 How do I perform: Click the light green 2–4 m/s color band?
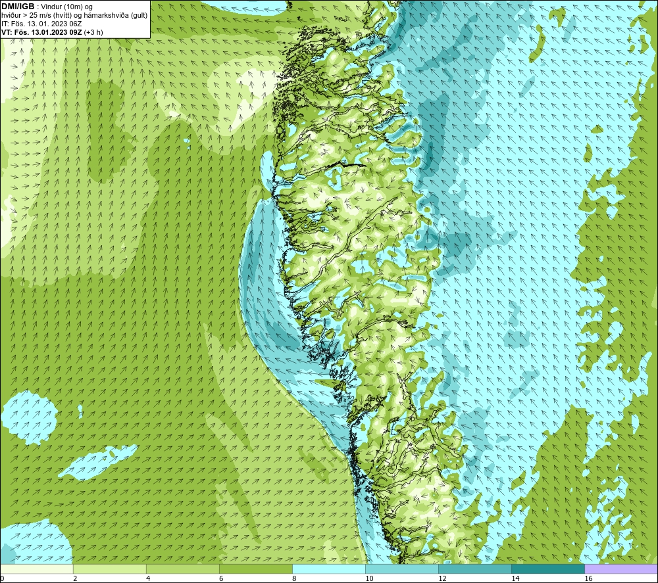109,569
